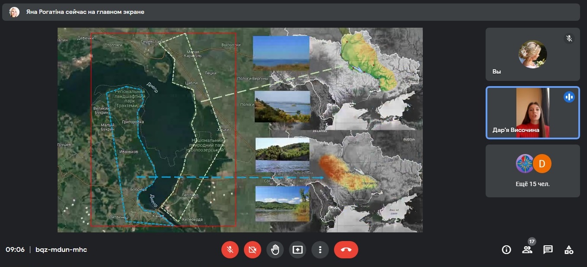Select Дар'я Височина video tile
The image size is (587, 267).
coord(532,113)
